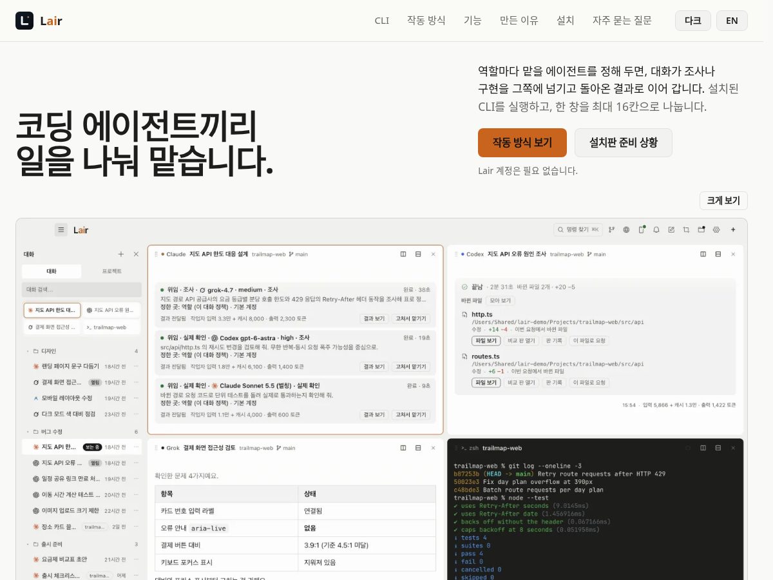
Task: Click the 설치판 준비 상황 button
Action: point(624,142)
